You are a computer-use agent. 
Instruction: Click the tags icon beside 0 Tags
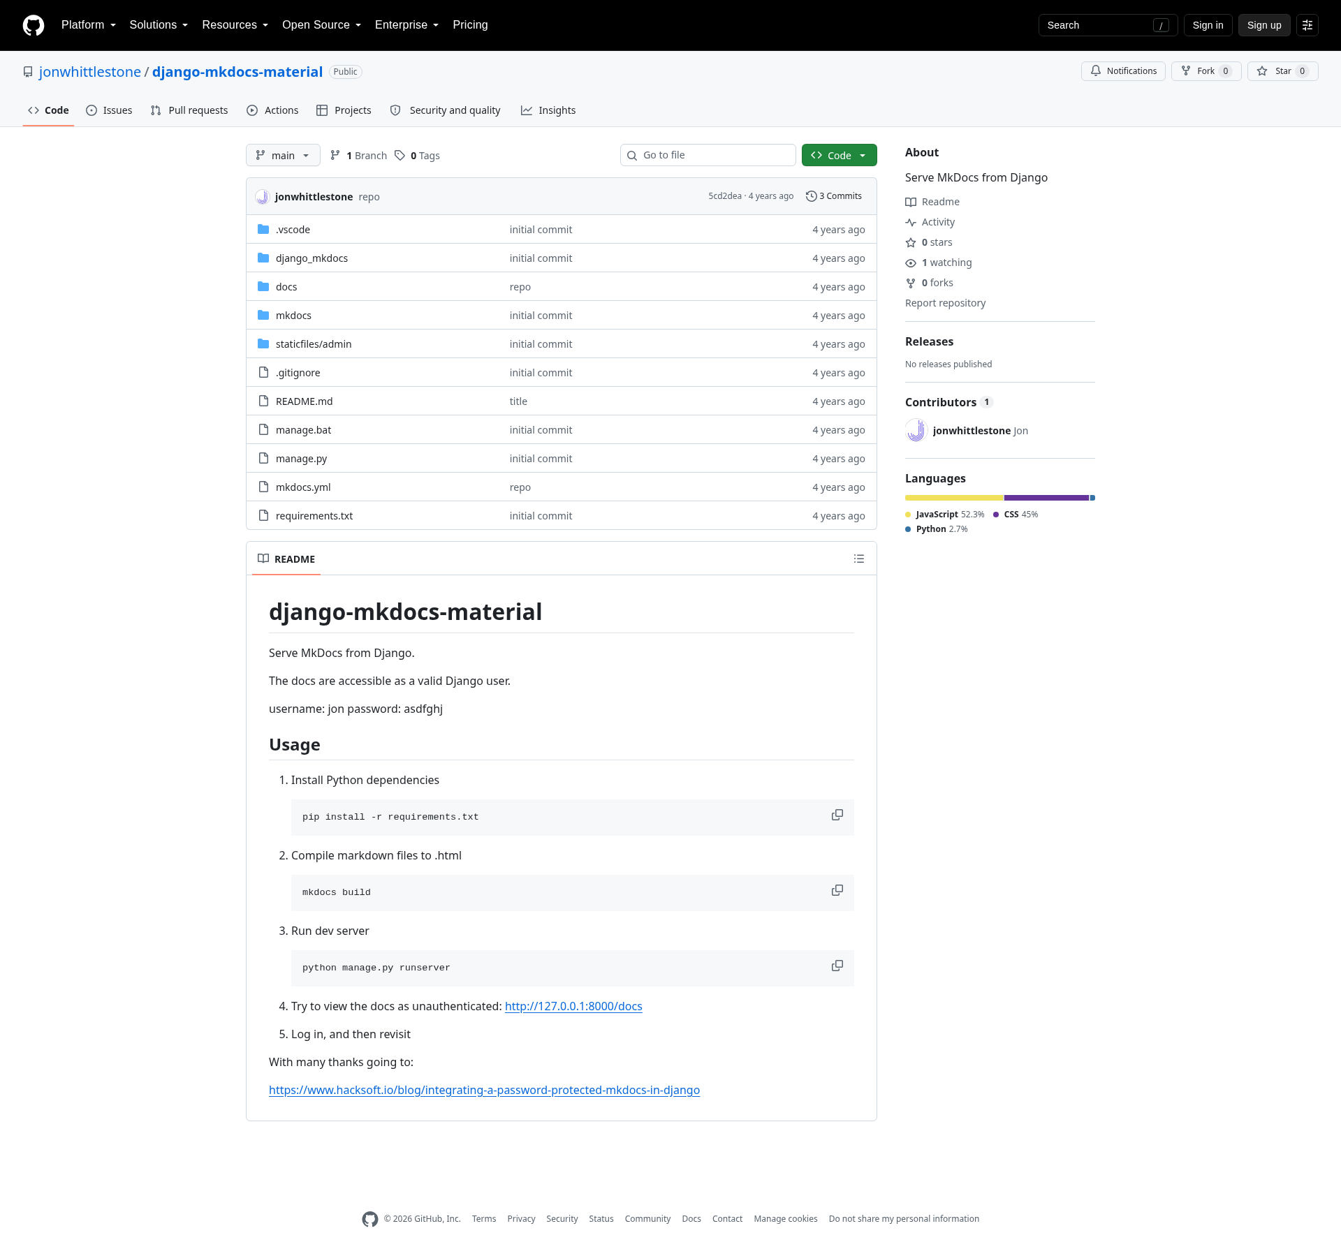[400, 155]
